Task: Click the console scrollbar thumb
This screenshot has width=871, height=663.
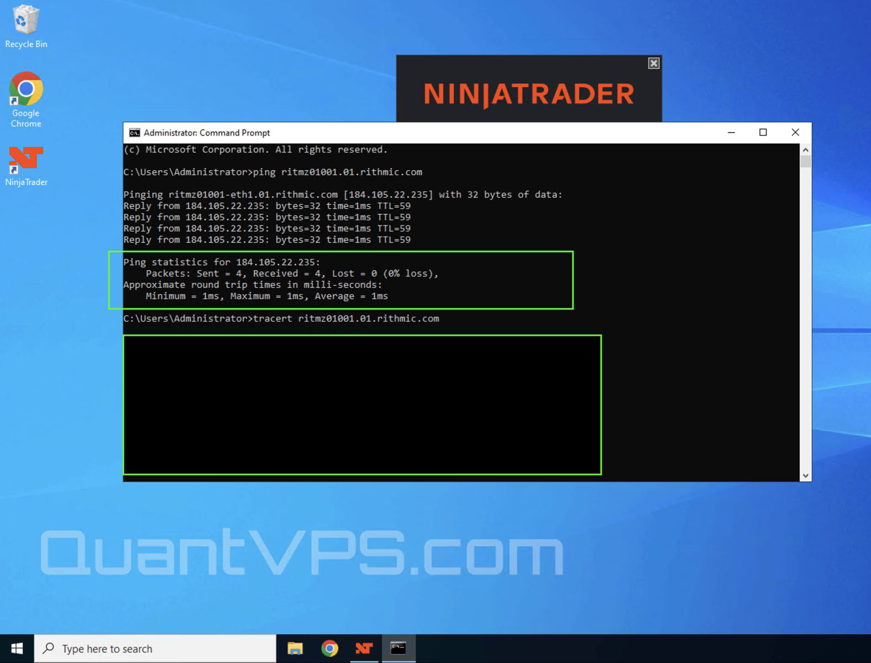Action: (x=806, y=161)
